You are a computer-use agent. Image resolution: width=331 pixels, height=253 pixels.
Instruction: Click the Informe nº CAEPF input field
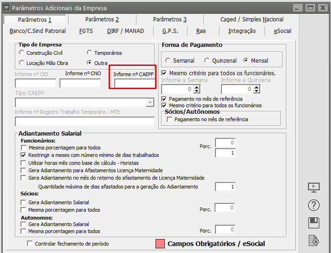coord(134,84)
